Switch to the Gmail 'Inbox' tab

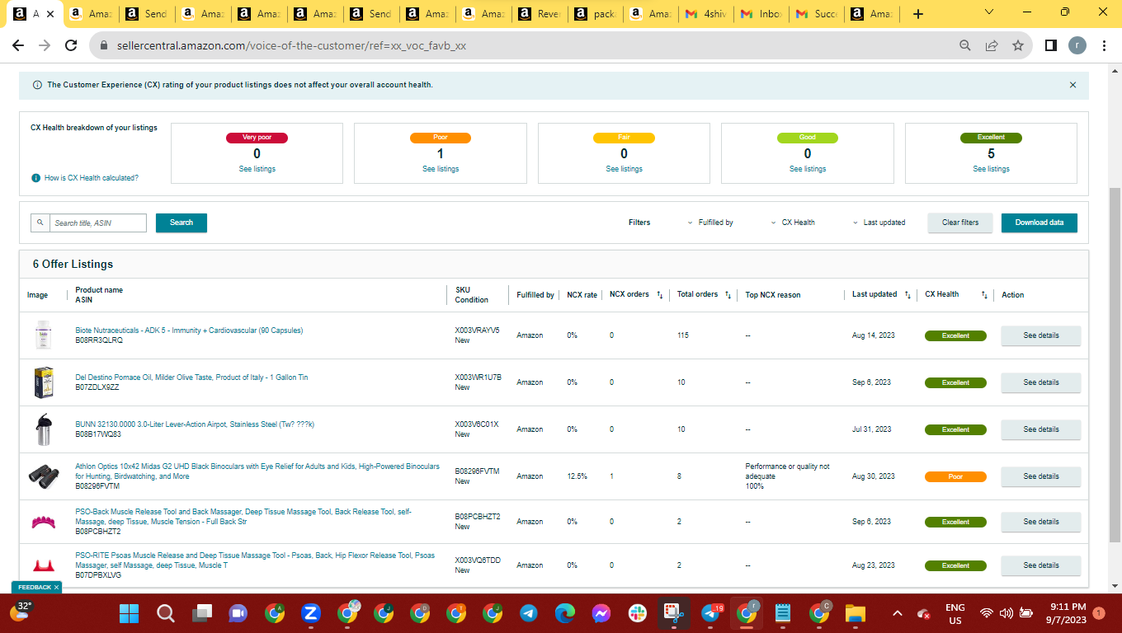761,14
